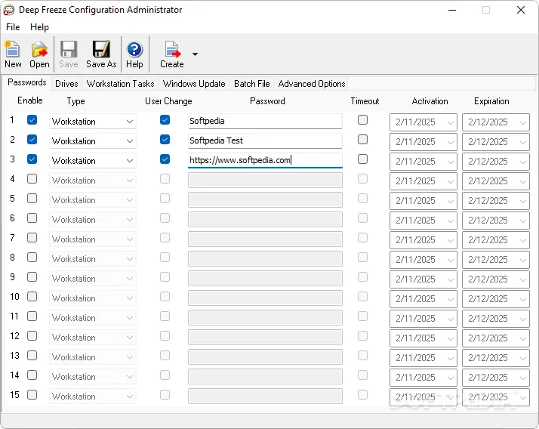Open the Workstation Tasks tab
539x429 pixels.
point(120,84)
